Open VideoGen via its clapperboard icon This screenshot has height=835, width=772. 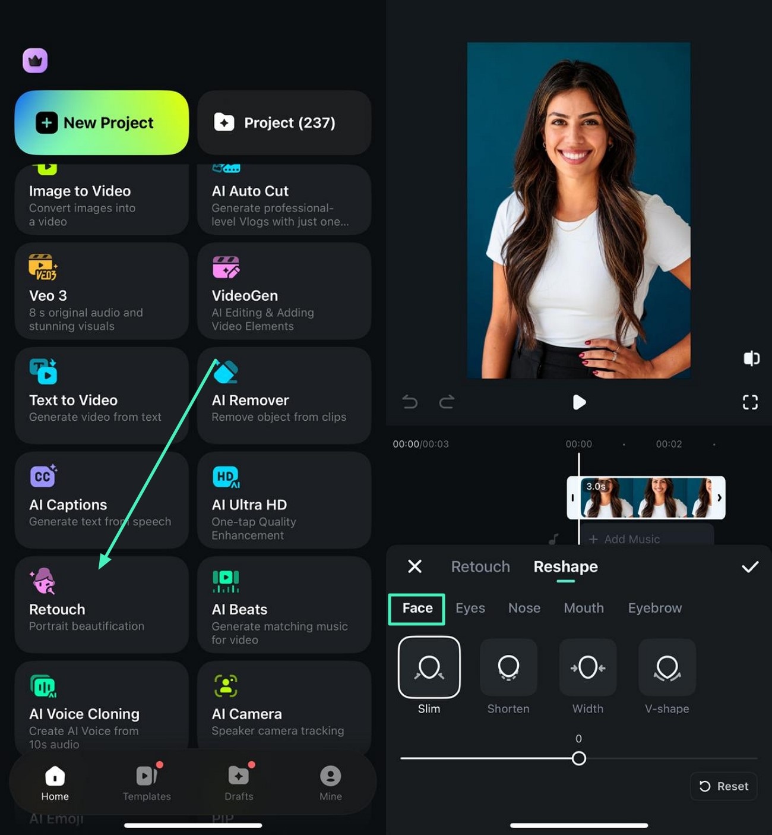pyautogui.click(x=226, y=267)
